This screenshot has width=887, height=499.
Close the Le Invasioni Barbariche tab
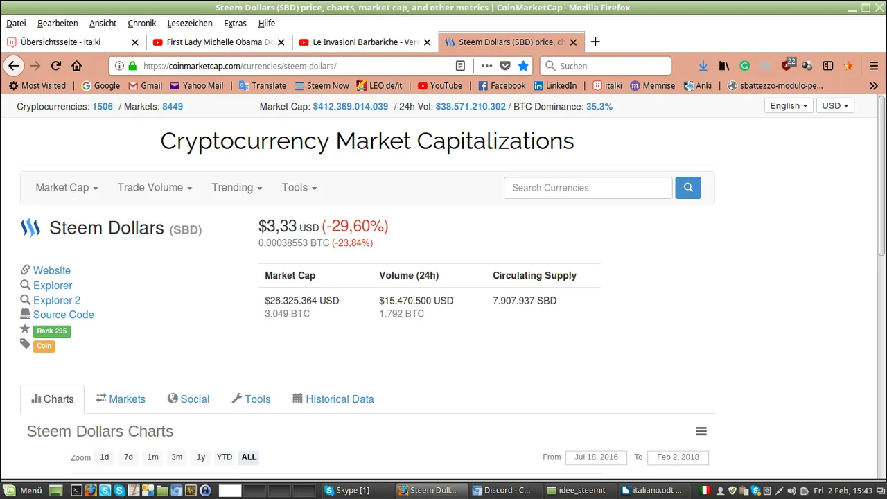(428, 42)
